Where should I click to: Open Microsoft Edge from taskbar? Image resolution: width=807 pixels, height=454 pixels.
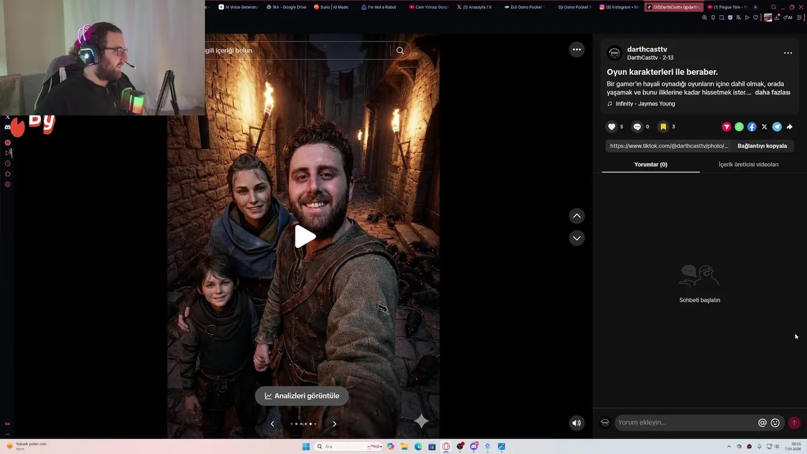click(418, 446)
